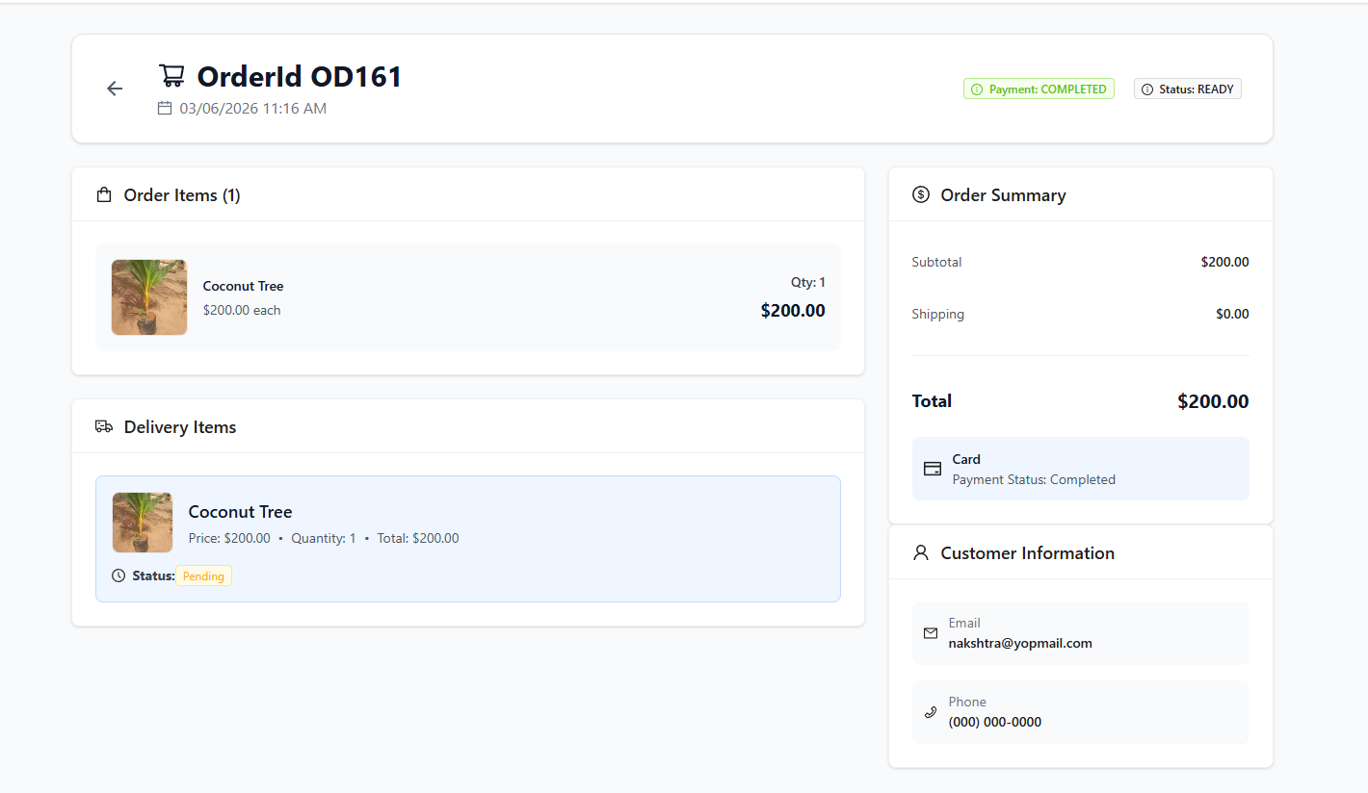The height and width of the screenshot is (793, 1368).
Task: Click the Total $200.00 amount in summary
Action: (x=1213, y=401)
